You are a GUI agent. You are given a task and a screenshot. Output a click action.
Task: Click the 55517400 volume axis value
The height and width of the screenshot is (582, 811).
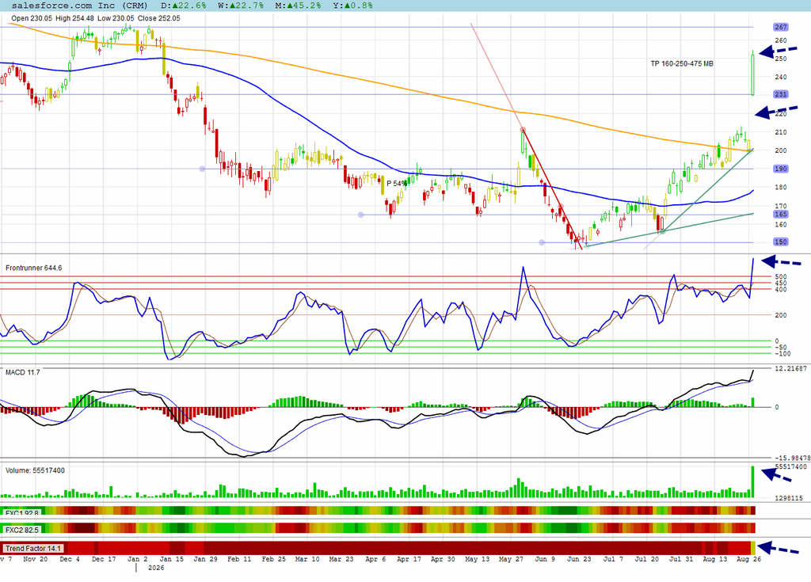(x=790, y=466)
